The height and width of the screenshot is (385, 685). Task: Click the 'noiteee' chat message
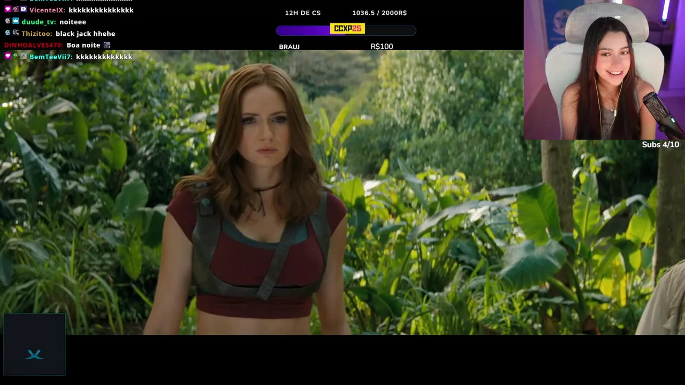pos(73,22)
